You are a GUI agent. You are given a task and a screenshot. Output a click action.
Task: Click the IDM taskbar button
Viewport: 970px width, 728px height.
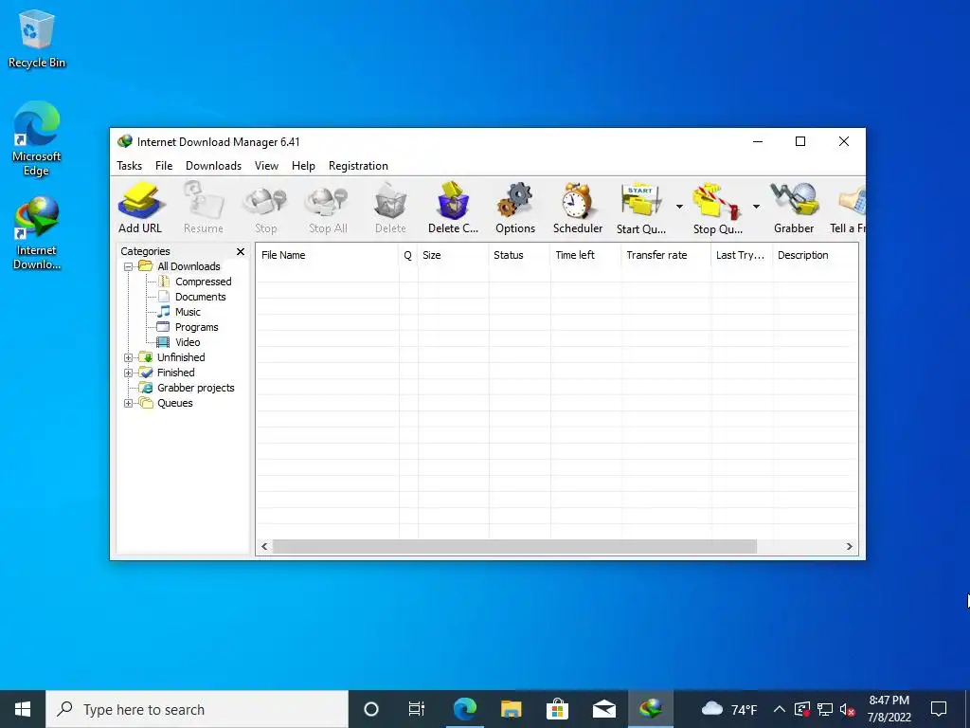(x=650, y=709)
